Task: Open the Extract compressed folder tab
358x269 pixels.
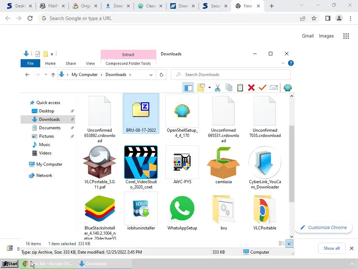Action: click(x=128, y=54)
